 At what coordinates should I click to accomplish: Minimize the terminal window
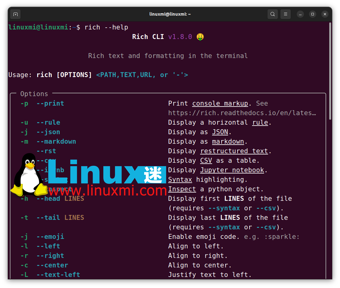click(x=300, y=14)
